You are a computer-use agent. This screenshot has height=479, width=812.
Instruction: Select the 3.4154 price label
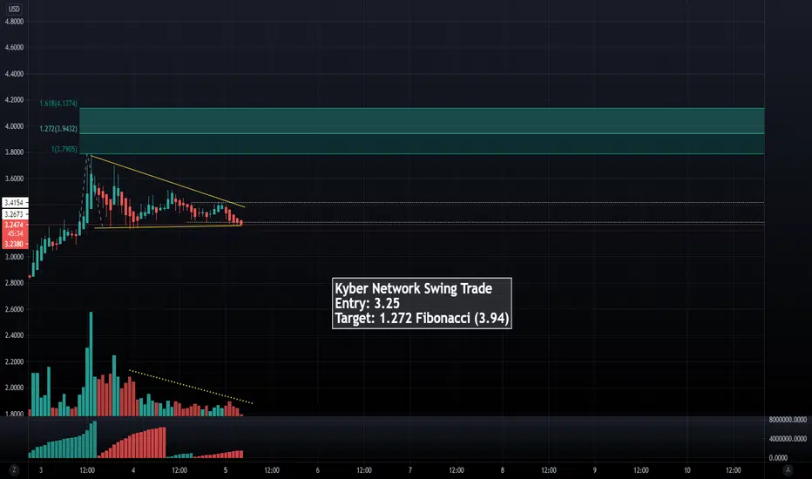pos(15,202)
